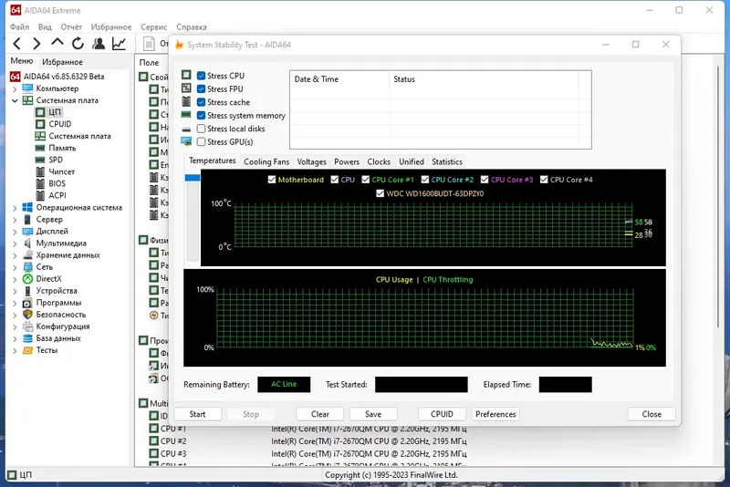Open the Отчёт menu

click(71, 27)
